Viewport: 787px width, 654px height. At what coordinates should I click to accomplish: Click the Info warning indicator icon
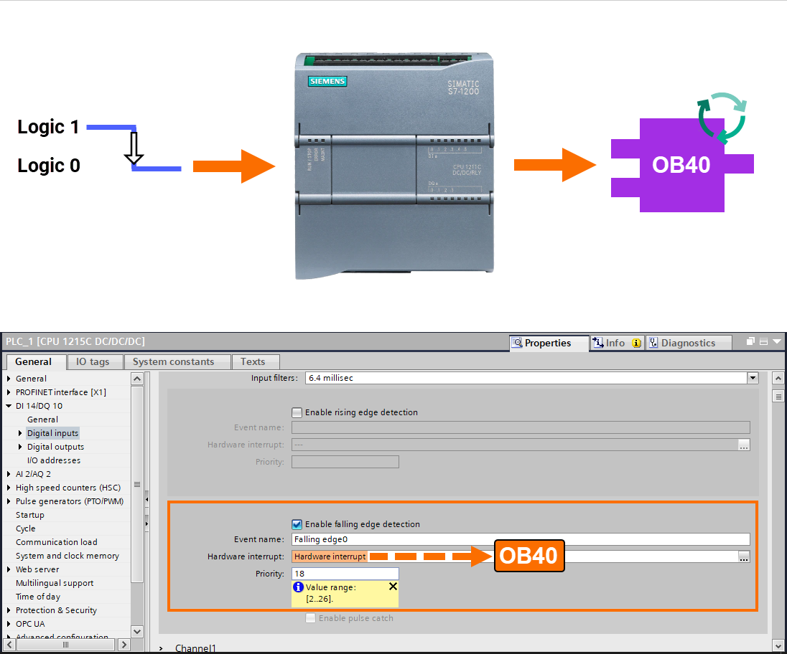click(x=636, y=343)
